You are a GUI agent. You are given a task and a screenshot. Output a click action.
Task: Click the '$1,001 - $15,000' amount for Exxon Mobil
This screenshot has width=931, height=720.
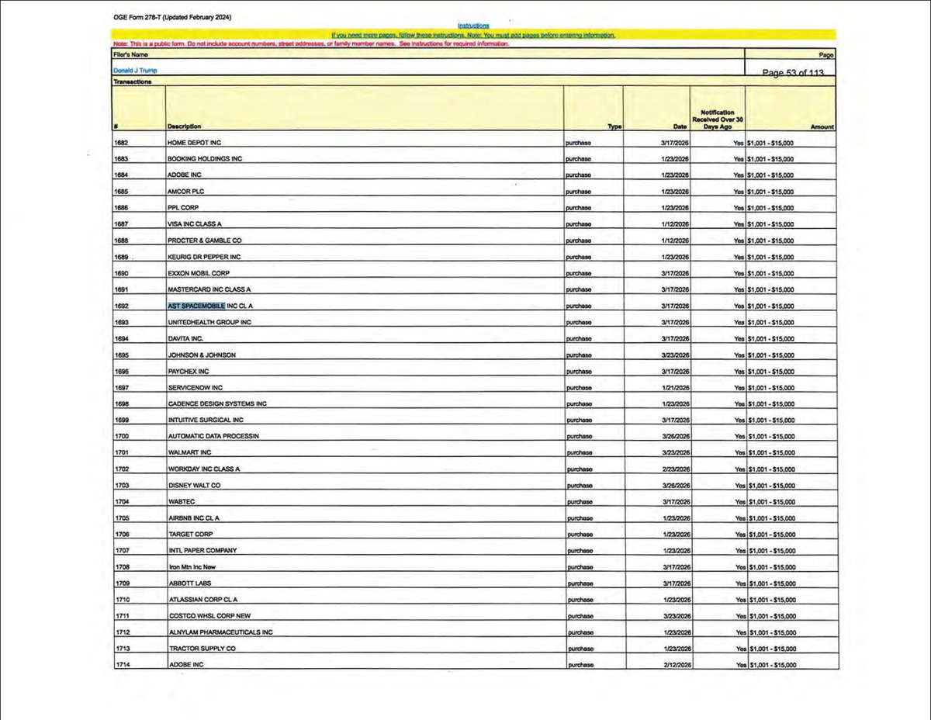click(x=770, y=274)
